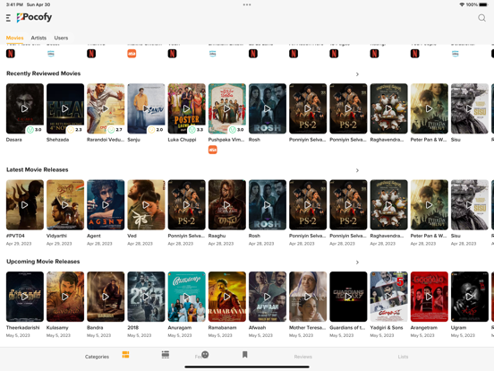This screenshot has width=494, height=371.
Task: Play the Arangetram trailer
Action: pyautogui.click(x=429, y=297)
